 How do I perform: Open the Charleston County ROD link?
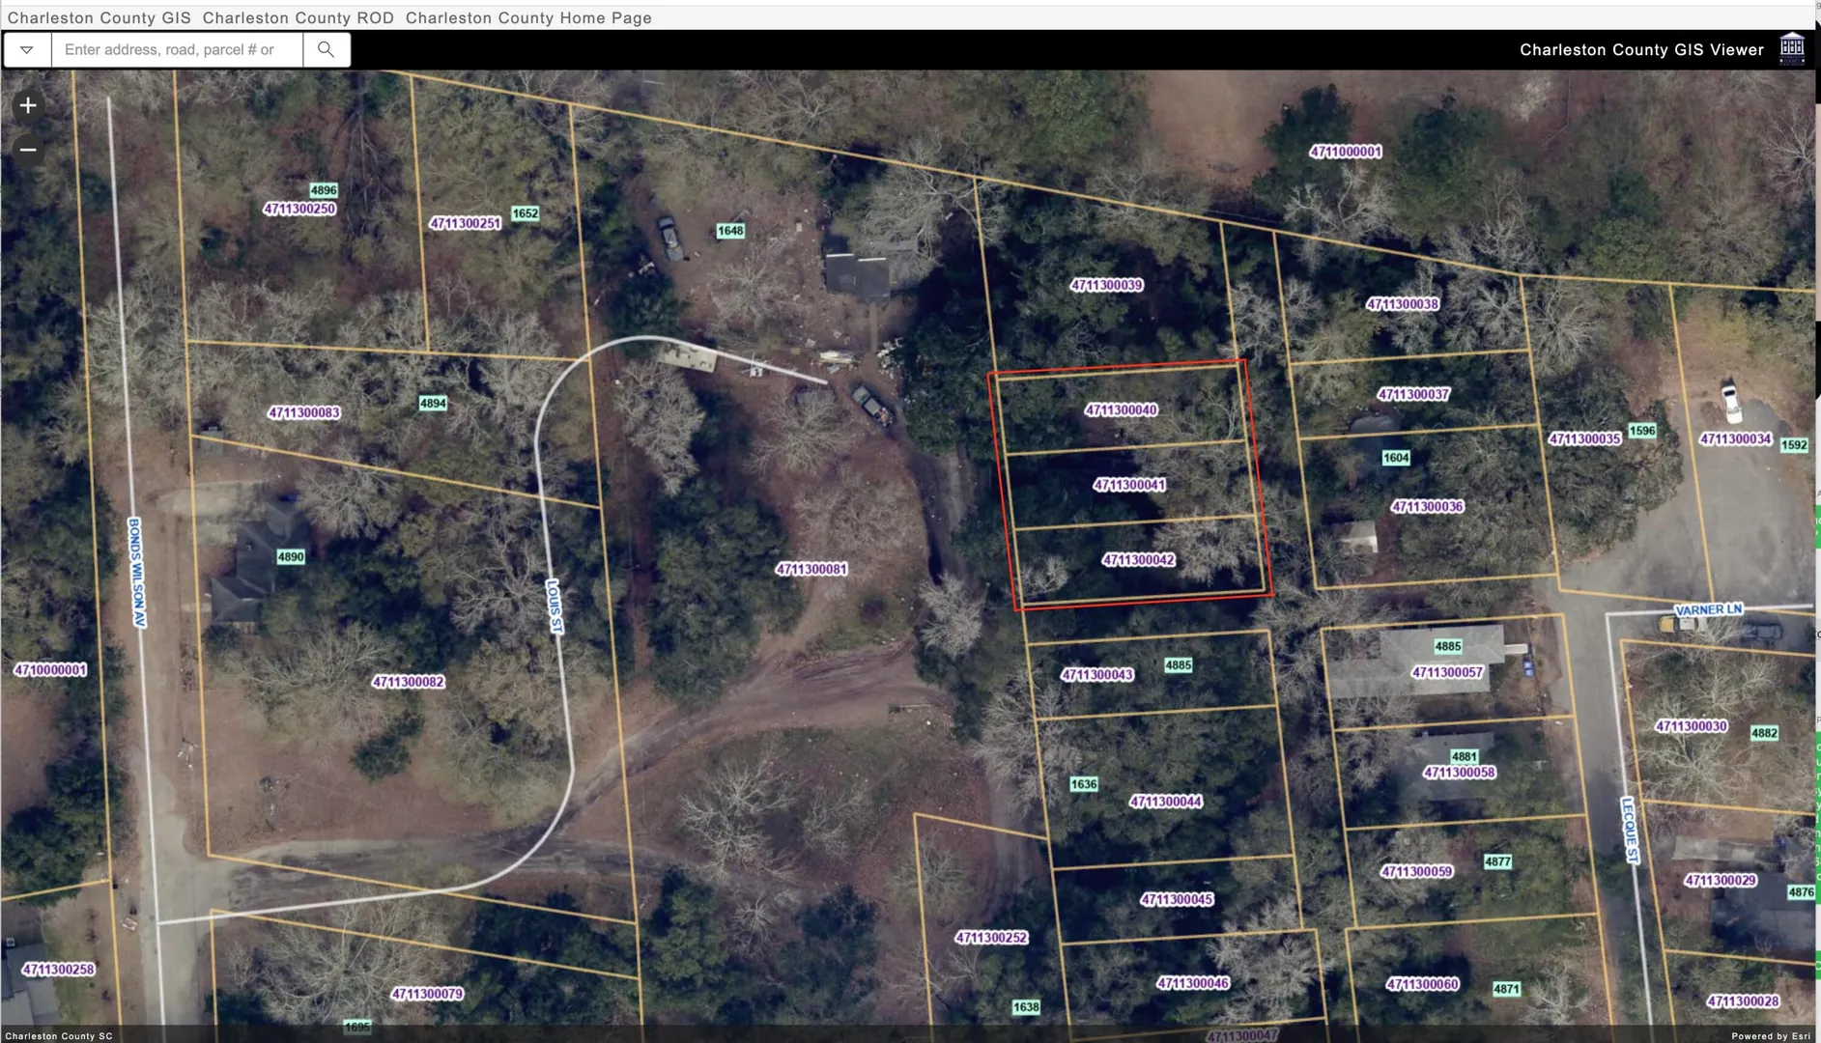point(299,17)
